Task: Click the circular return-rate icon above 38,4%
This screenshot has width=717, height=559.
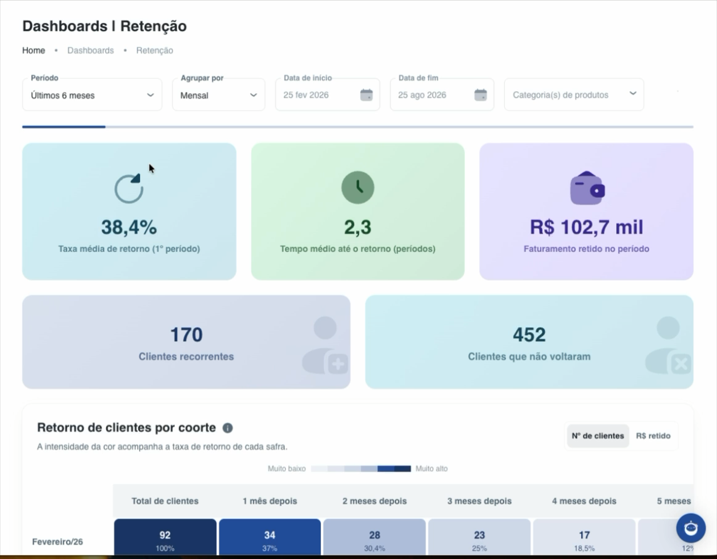Action: [x=129, y=188]
